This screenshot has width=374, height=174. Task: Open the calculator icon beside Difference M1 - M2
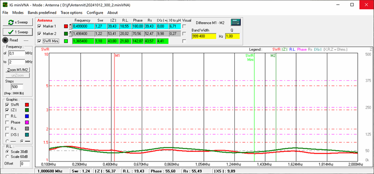point(236,22)
